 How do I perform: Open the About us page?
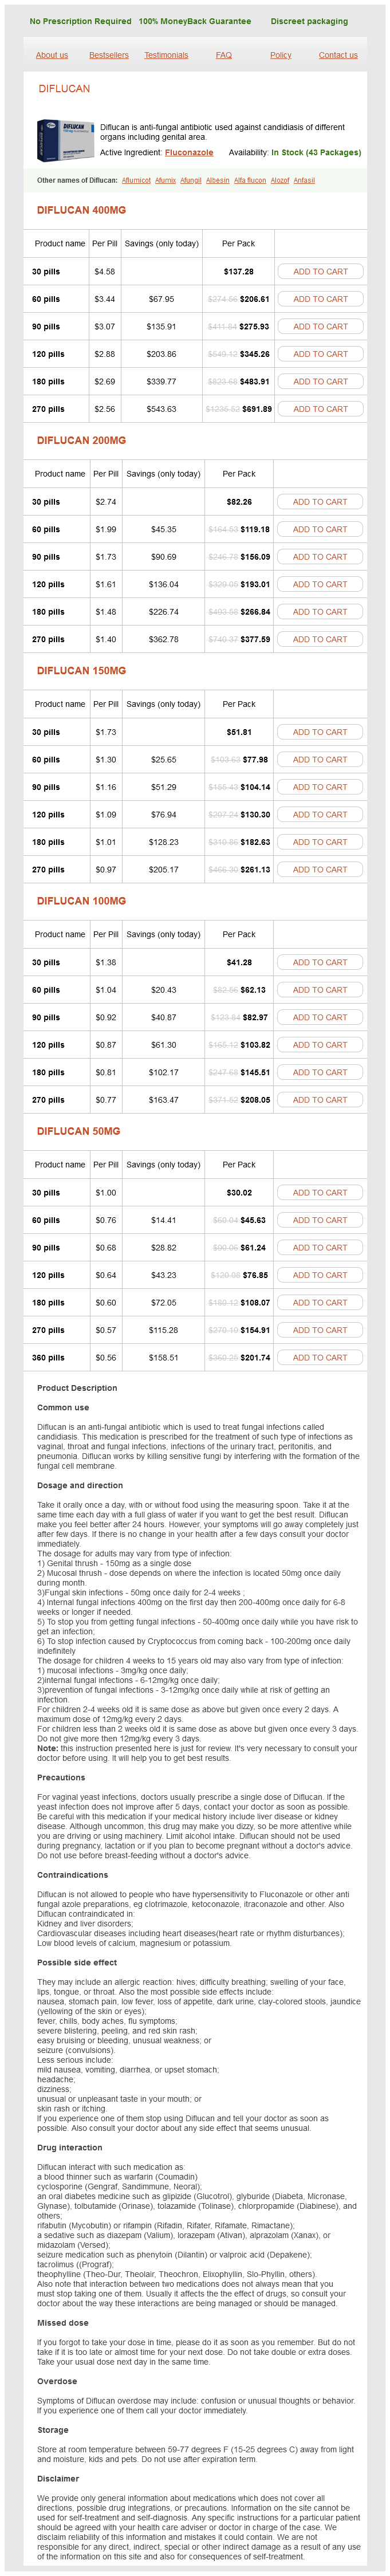pos(52,55)
